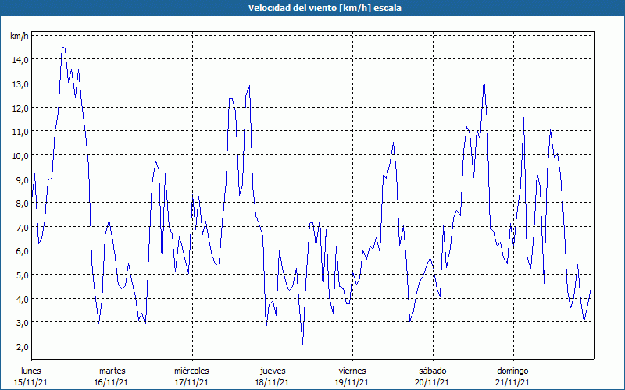Click the 17/11/21 date label
The width and height of the screenshot is (625, 390).
(191, 382)
